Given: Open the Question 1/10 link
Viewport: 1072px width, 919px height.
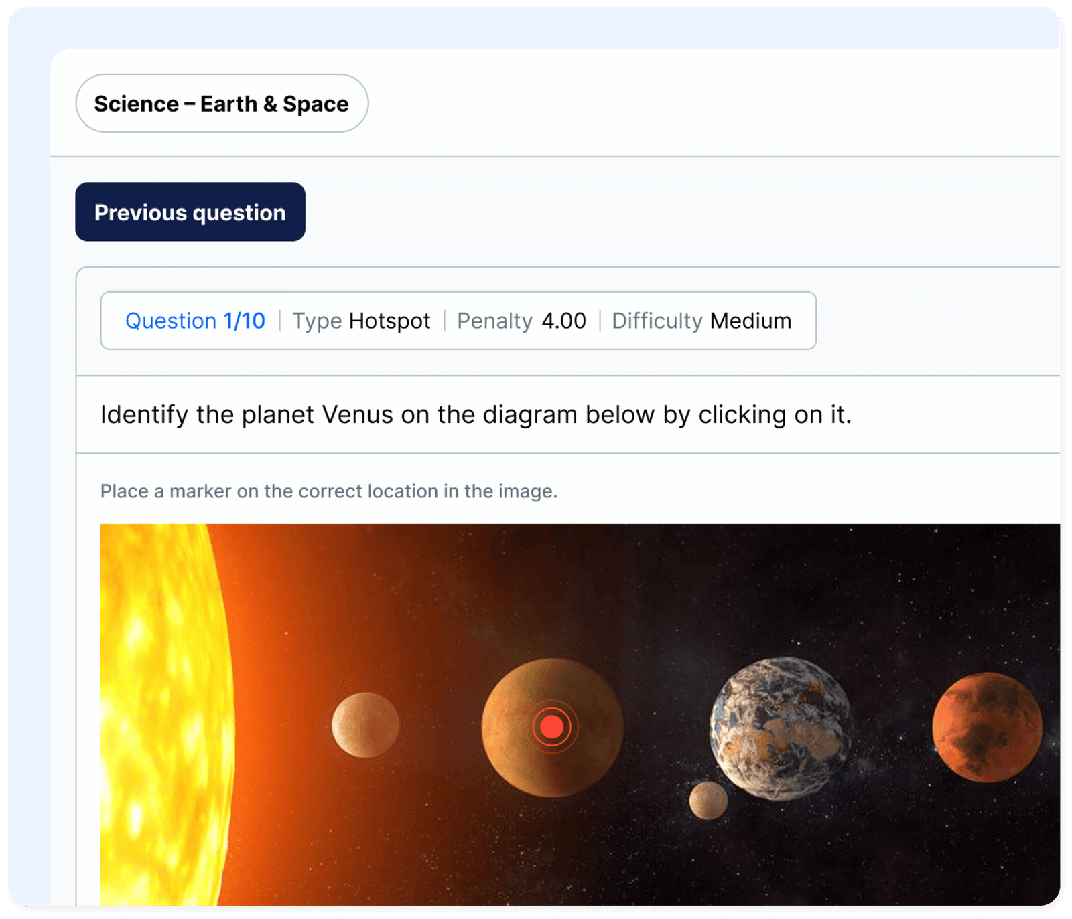Looking at the screenshot, I should tap(195, 321).
